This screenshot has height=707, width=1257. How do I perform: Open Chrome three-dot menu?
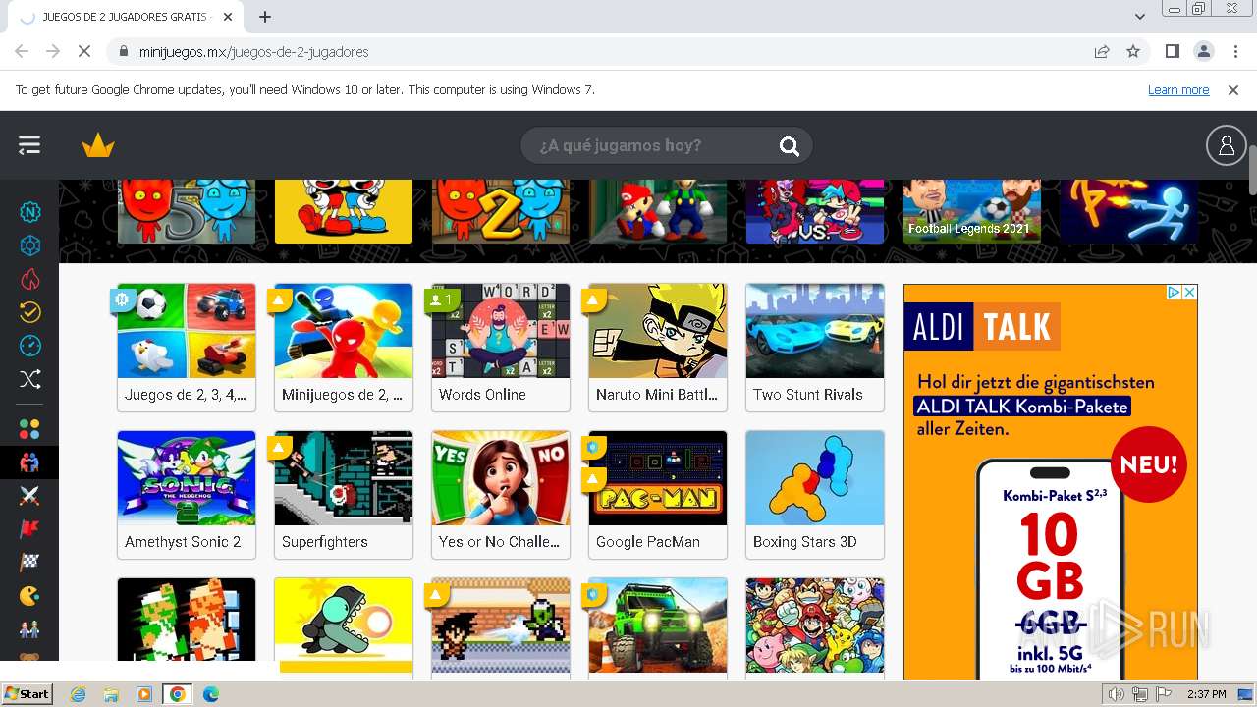[x=1235, y=51]
